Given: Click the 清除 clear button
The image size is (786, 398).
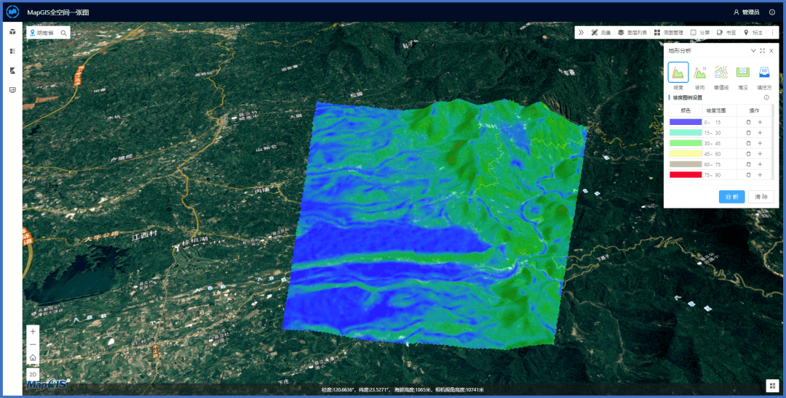Looking at the screenshot, I should click(x=761, y=197).
